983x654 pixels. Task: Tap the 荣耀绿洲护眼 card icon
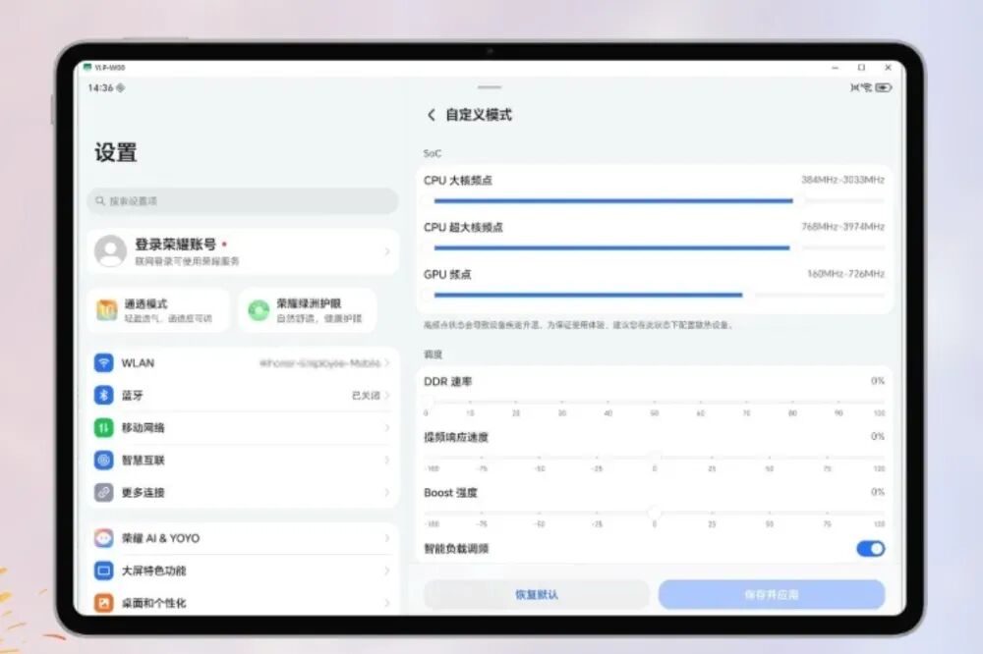tap(259, 310)
